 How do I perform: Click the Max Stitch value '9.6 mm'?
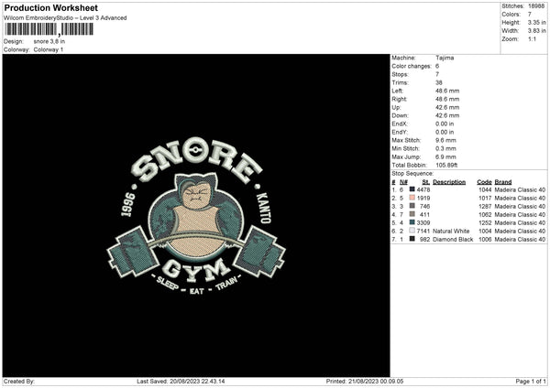(x=445, y=140)
